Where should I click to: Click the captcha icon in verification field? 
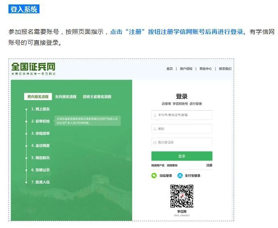155,142
